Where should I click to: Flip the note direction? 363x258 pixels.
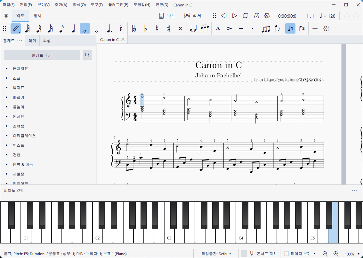pos(277,29)
